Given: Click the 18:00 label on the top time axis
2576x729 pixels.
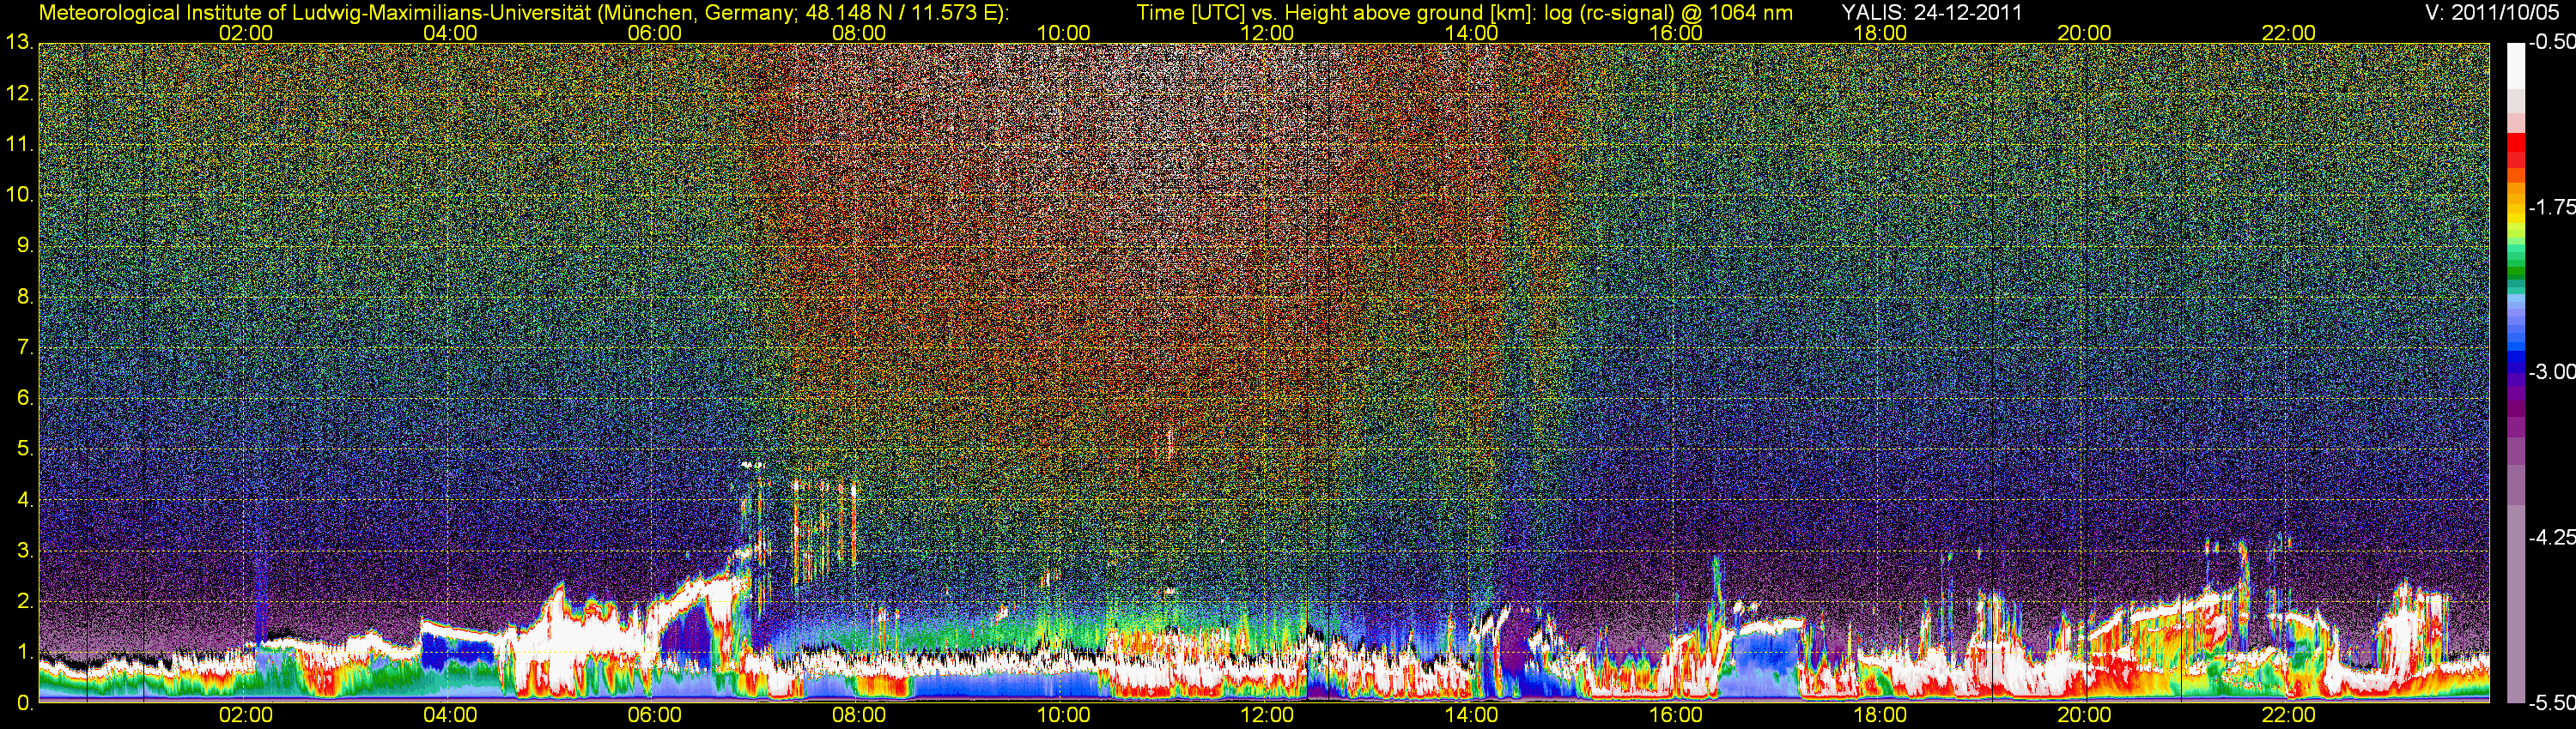Looking at the screenshot, I should (x=1880, y=33).
